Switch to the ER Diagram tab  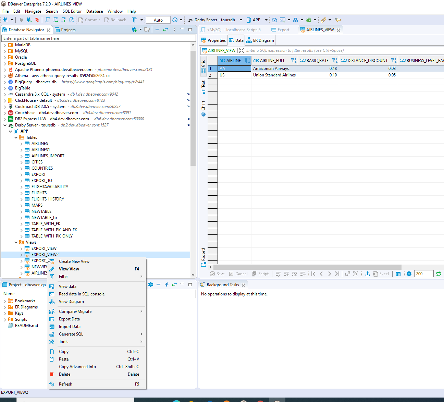click(x=260, y=40)
